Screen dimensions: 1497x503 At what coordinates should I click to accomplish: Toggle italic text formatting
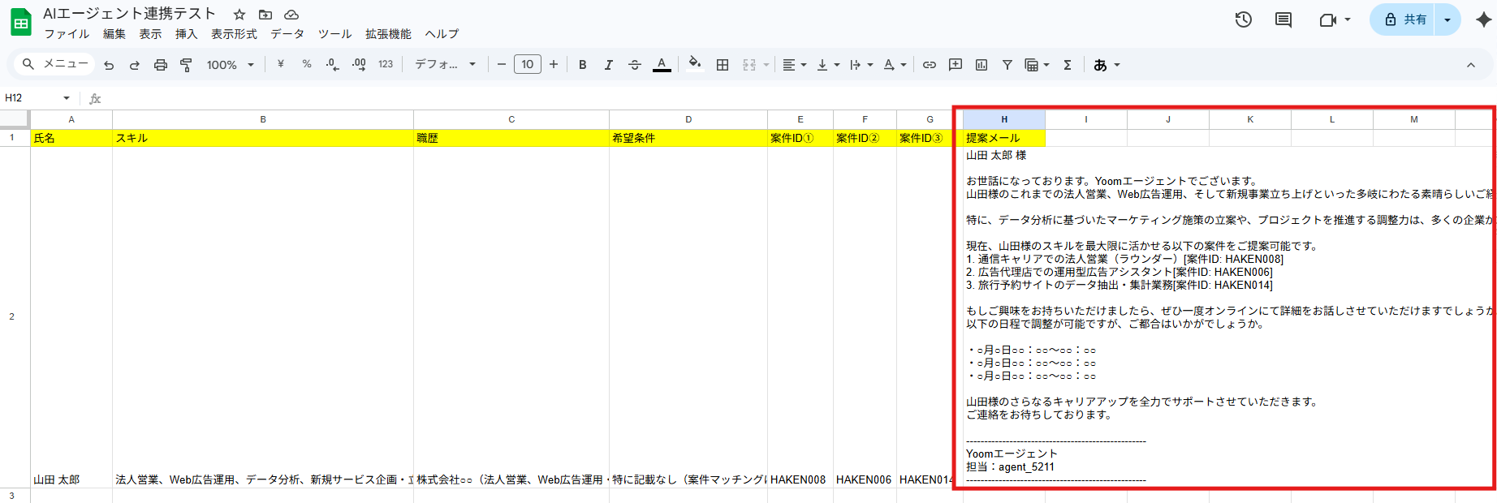pyautogui.click(x=608, y=65)
